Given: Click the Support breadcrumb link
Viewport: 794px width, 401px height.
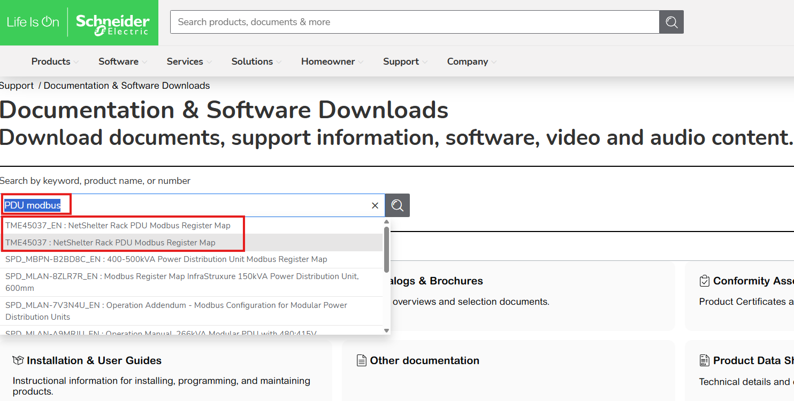Looking at the screenshot, I should (17, 86).
